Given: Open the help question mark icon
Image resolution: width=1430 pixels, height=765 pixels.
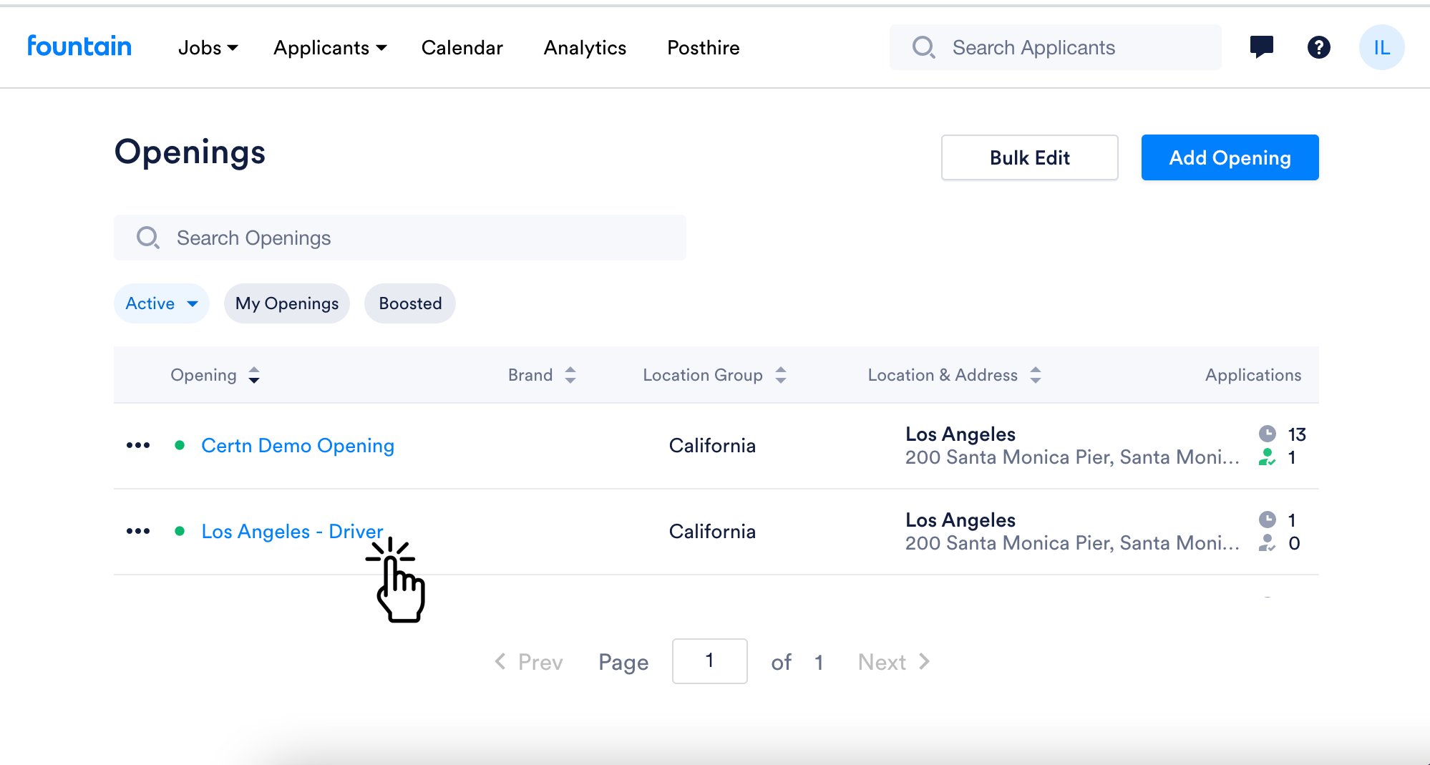Looking at the screenshot, I should (1318, 47).
